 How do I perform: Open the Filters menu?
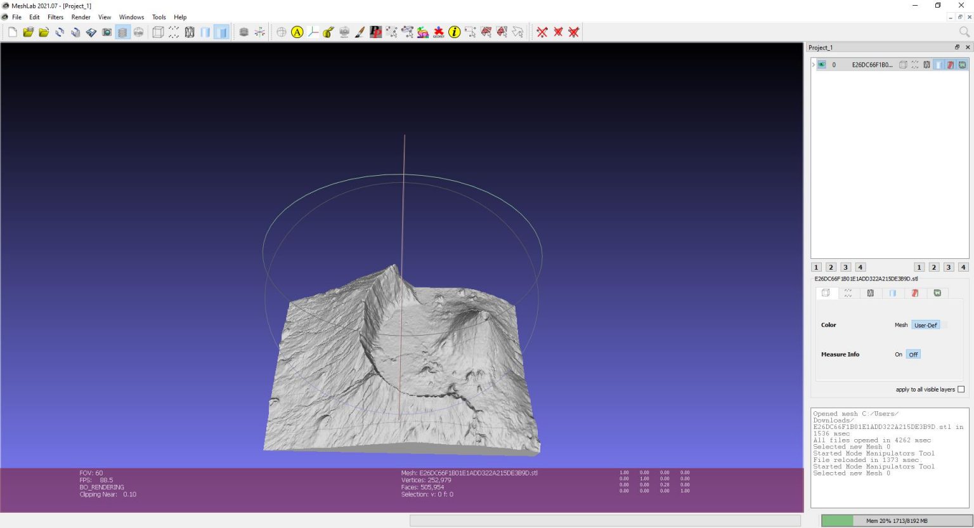click(x=56, y=17)
